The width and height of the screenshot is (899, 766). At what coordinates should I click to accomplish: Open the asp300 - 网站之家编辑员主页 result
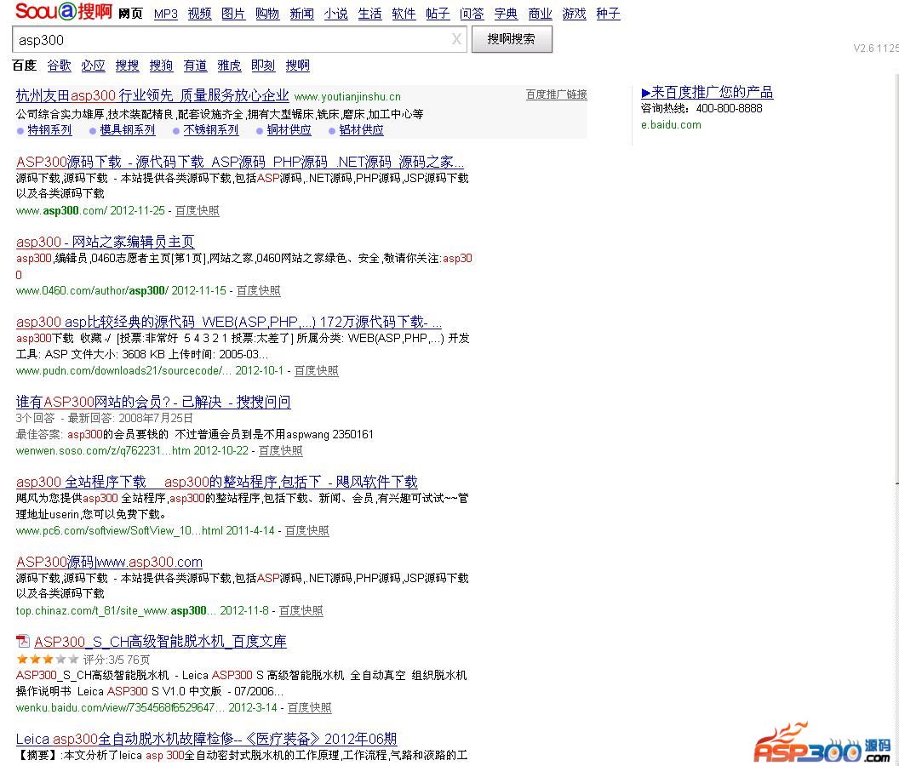coord(106,242)
